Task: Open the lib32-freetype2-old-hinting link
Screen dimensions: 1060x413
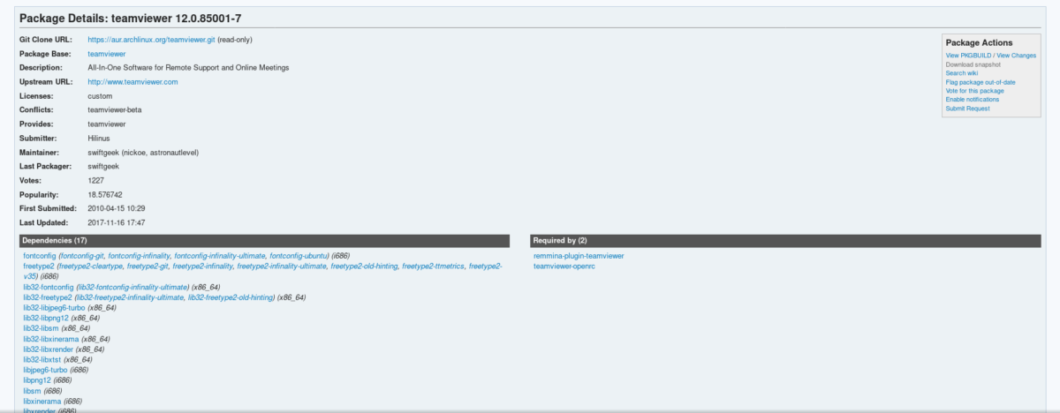Action: point(231,297)
